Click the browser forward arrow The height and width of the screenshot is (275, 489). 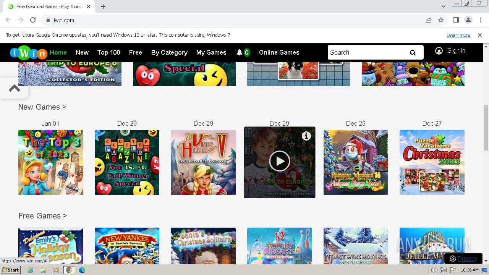coord(21,20)
